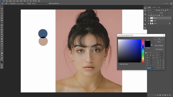The width and height of the screenshot is (173, 97).
Task: Click delete layer trash icon
Action: tap(170, 95)
